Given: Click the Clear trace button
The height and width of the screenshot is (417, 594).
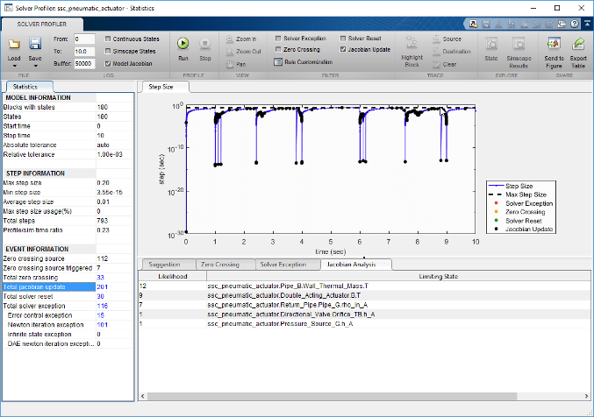Looking at the screenshot, I should [447, 64].
